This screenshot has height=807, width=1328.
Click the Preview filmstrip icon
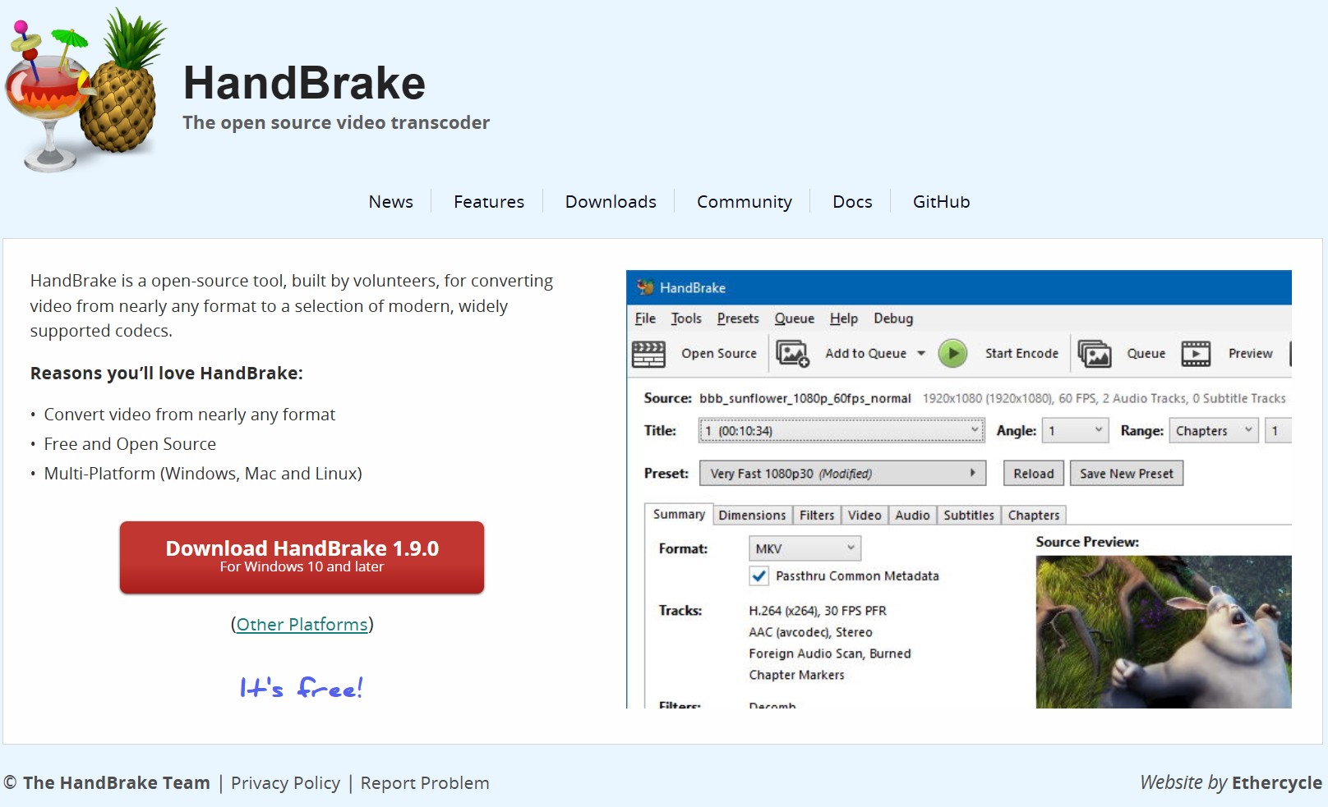point(1196,354)
